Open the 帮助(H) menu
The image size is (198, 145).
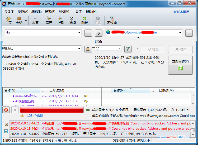(x=91, y=12)
